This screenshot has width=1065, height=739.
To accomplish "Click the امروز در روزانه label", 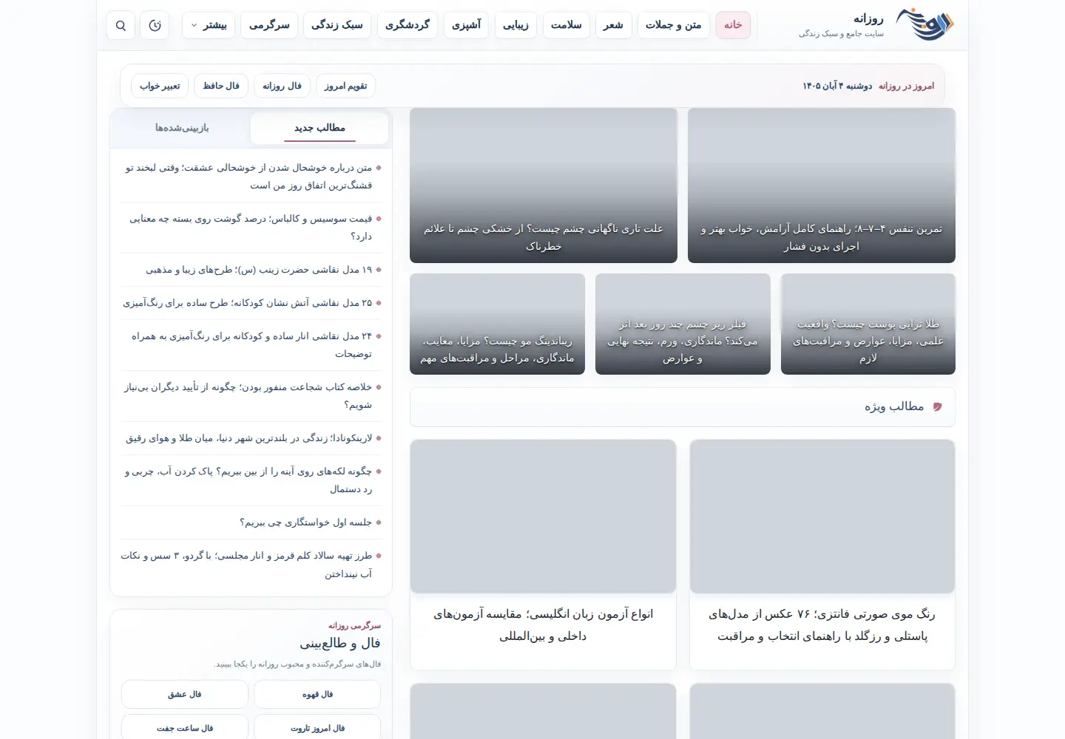I will pyautogui.click(x=906, y=86).
